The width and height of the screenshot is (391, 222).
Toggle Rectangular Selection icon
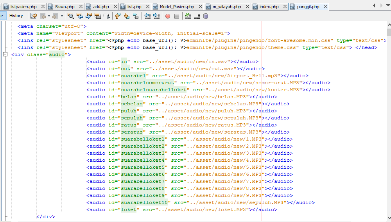click(x=107, y=16)
